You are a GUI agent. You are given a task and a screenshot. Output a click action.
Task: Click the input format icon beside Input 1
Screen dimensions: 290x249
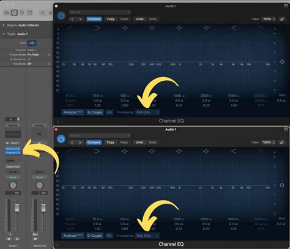[7, 143]
